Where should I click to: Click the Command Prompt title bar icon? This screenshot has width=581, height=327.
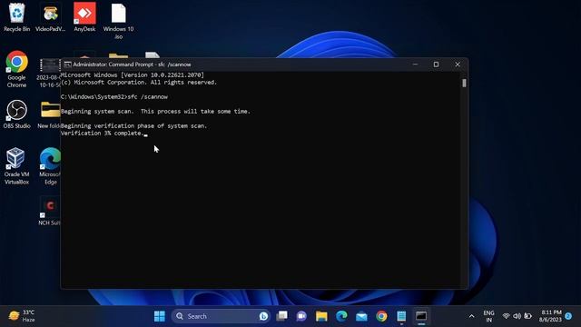tap(67, 64)
